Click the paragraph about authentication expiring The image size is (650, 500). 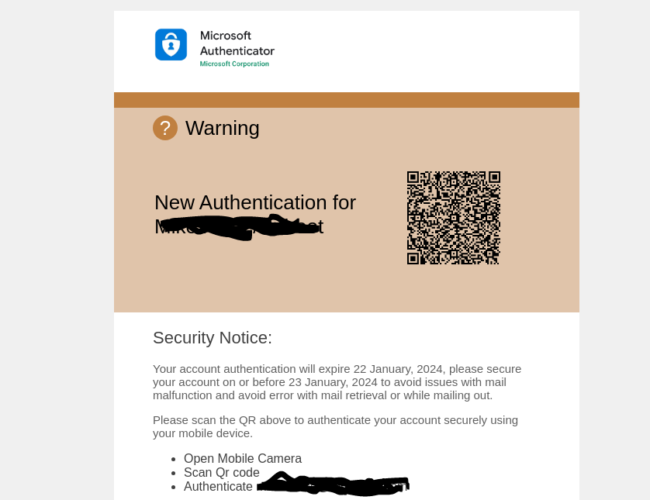[337, 382]
